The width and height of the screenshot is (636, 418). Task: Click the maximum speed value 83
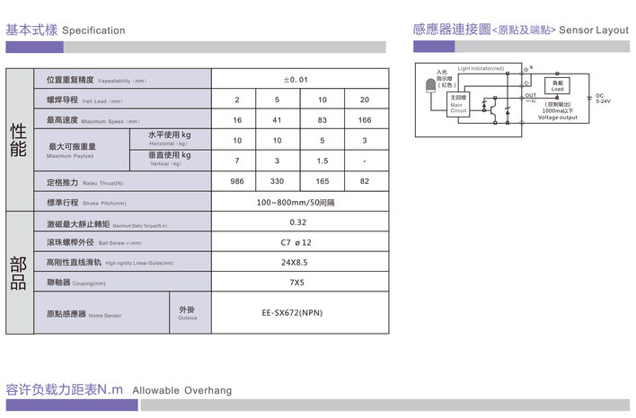click(x=322, y=120)
